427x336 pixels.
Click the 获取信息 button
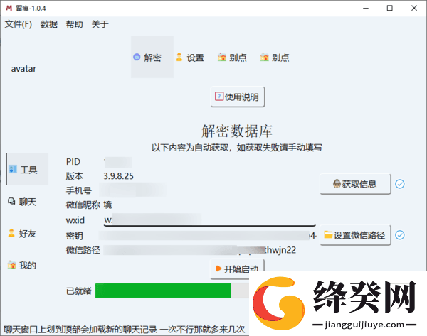click(355, 184)
